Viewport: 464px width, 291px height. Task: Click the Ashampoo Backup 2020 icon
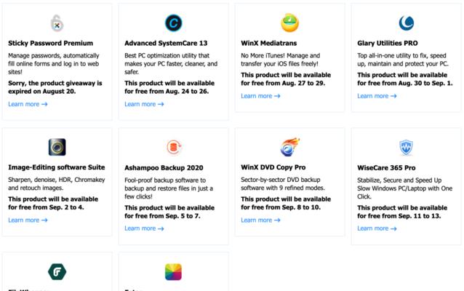pyautogui.click(x=174, y=147)
